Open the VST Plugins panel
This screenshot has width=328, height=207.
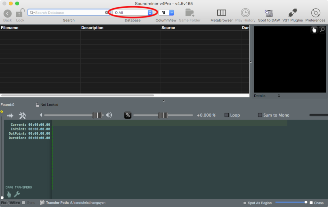tap(292, 13)
